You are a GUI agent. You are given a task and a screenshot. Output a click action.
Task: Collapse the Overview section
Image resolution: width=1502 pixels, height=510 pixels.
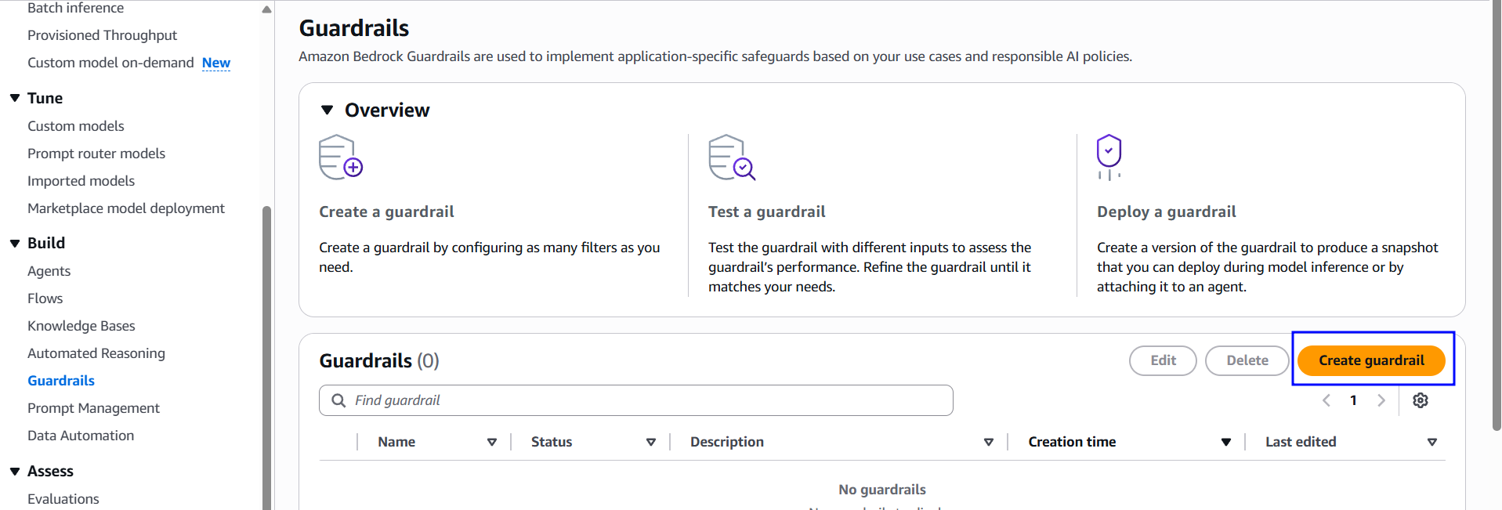[x=328, y=110]
